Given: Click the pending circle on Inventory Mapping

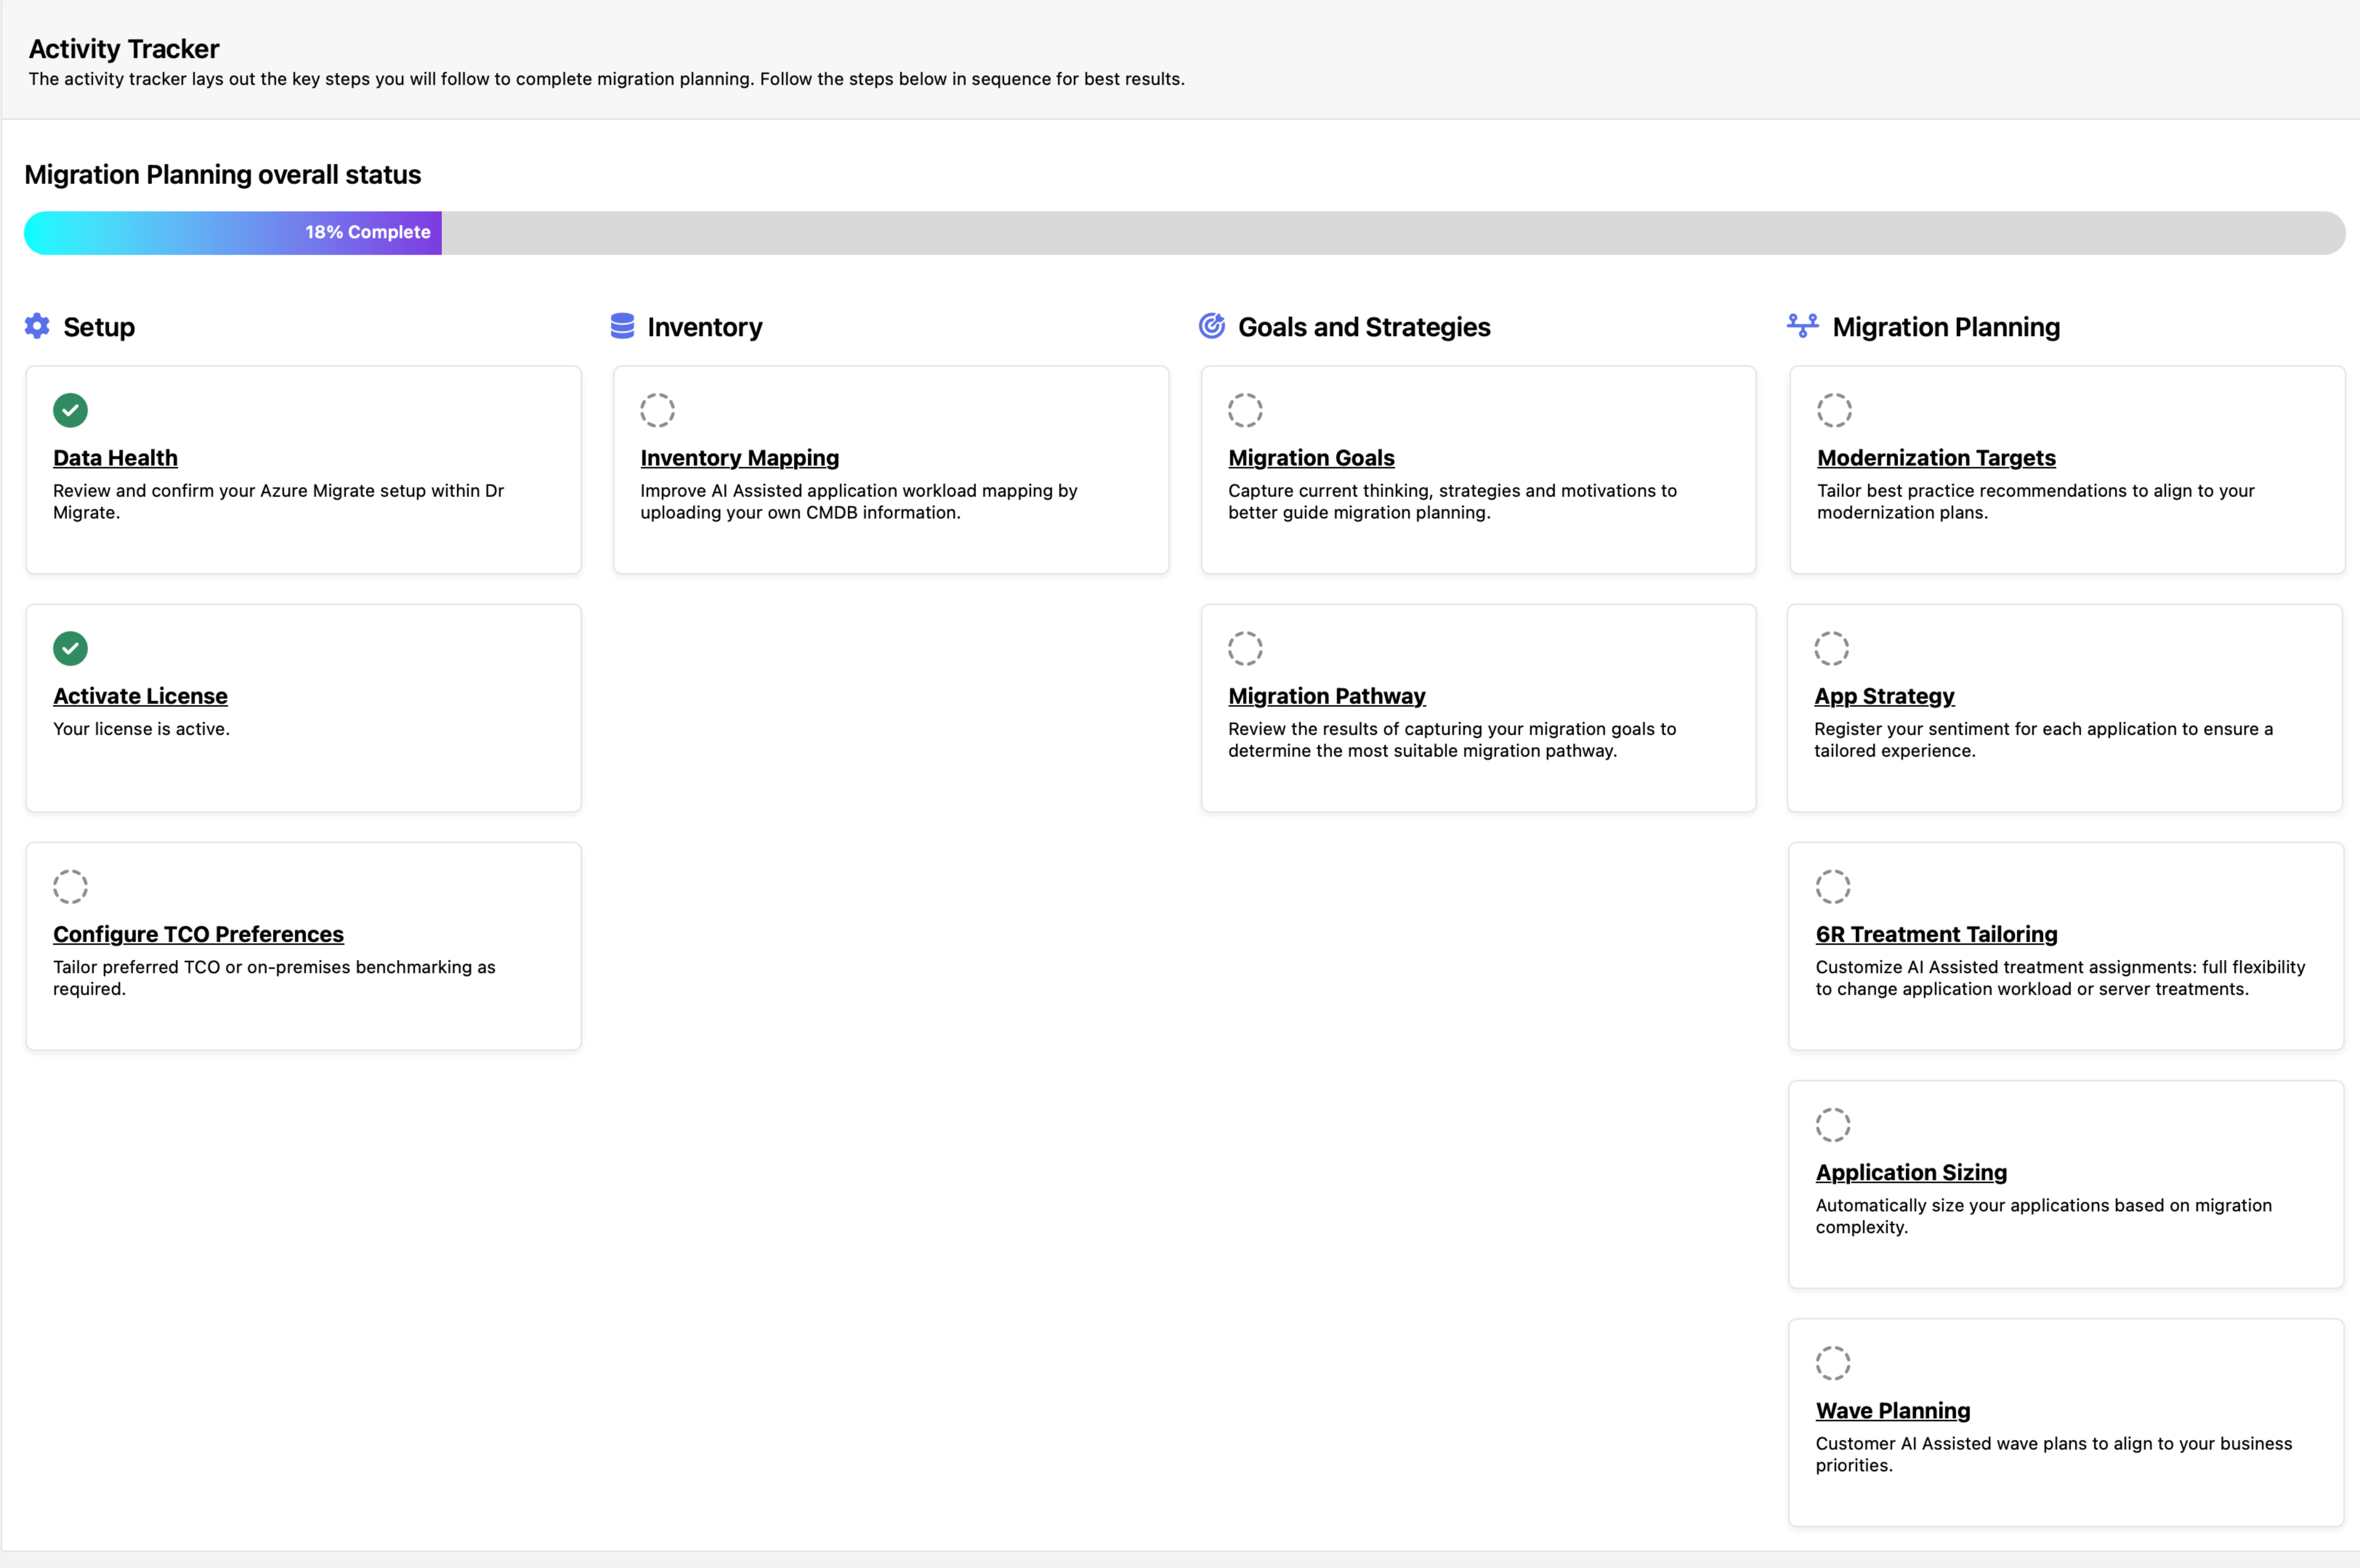Looking at the screenshot, I should [x=657, y=410].
